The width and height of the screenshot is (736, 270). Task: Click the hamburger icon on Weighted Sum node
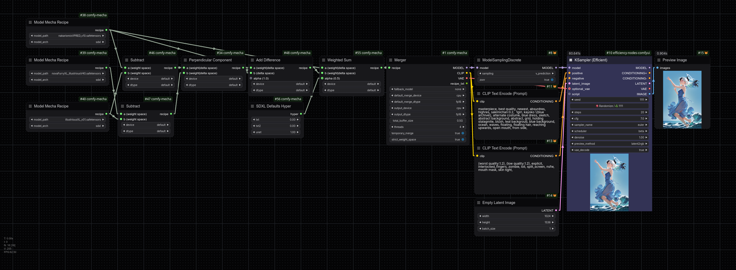323,60
